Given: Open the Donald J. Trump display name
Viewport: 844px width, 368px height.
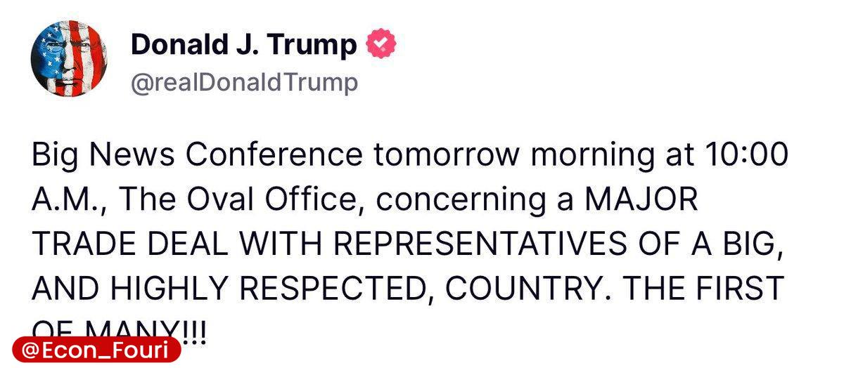Looking at the screenshot, I should (244, 46).
